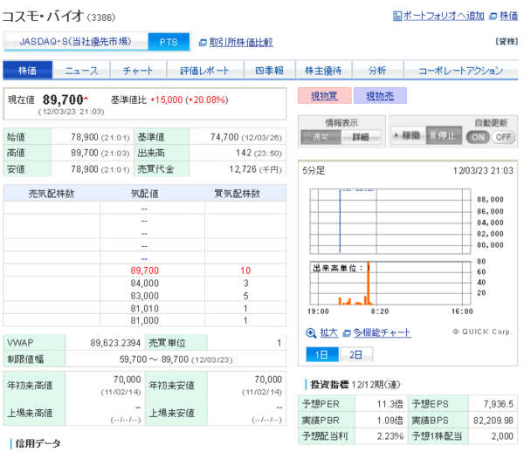Click the 予想EPS value 7,936.5

(499, 404)
